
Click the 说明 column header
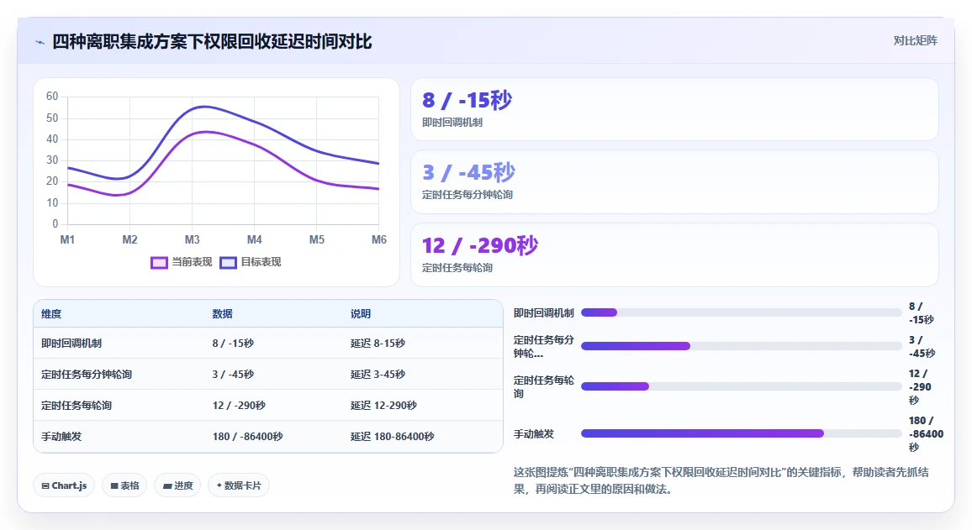pyautogui.click(x=361, y=314)
